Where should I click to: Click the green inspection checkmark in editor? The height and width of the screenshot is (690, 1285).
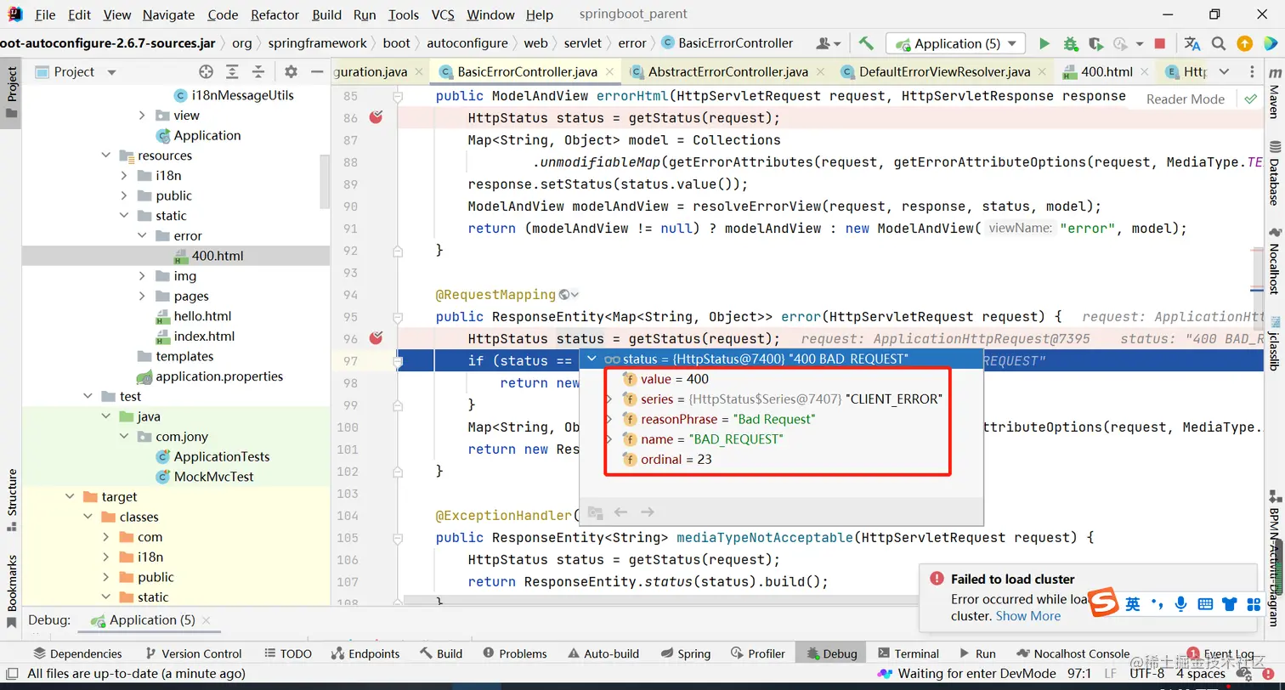(1250, 99)
